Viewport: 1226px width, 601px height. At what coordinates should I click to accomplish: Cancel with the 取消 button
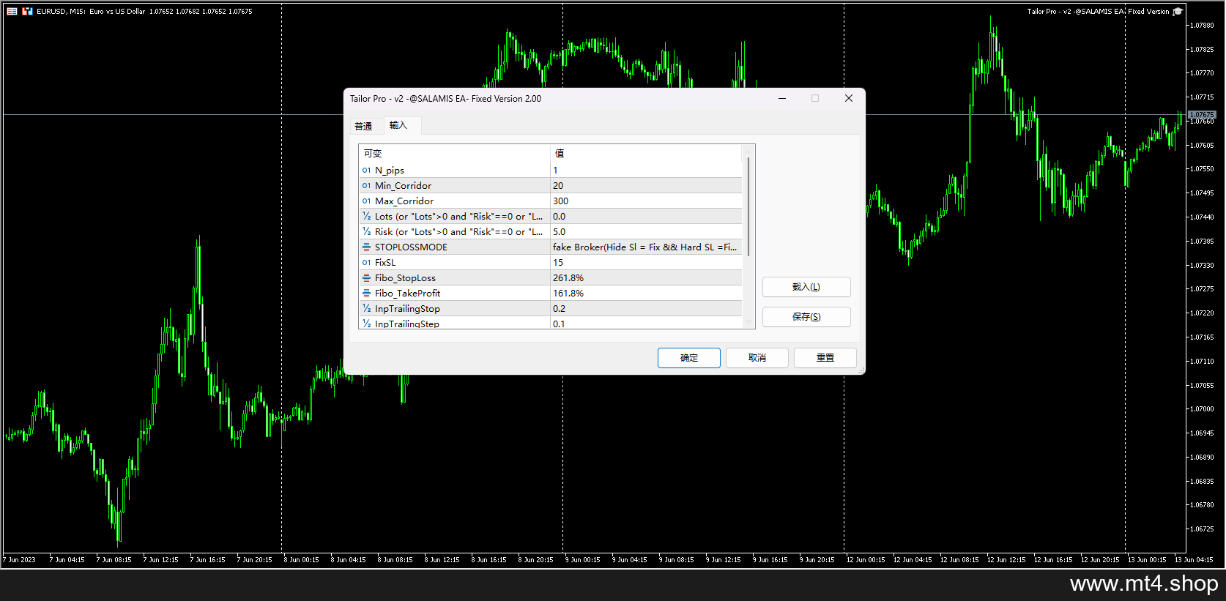(x=757, y=358)
